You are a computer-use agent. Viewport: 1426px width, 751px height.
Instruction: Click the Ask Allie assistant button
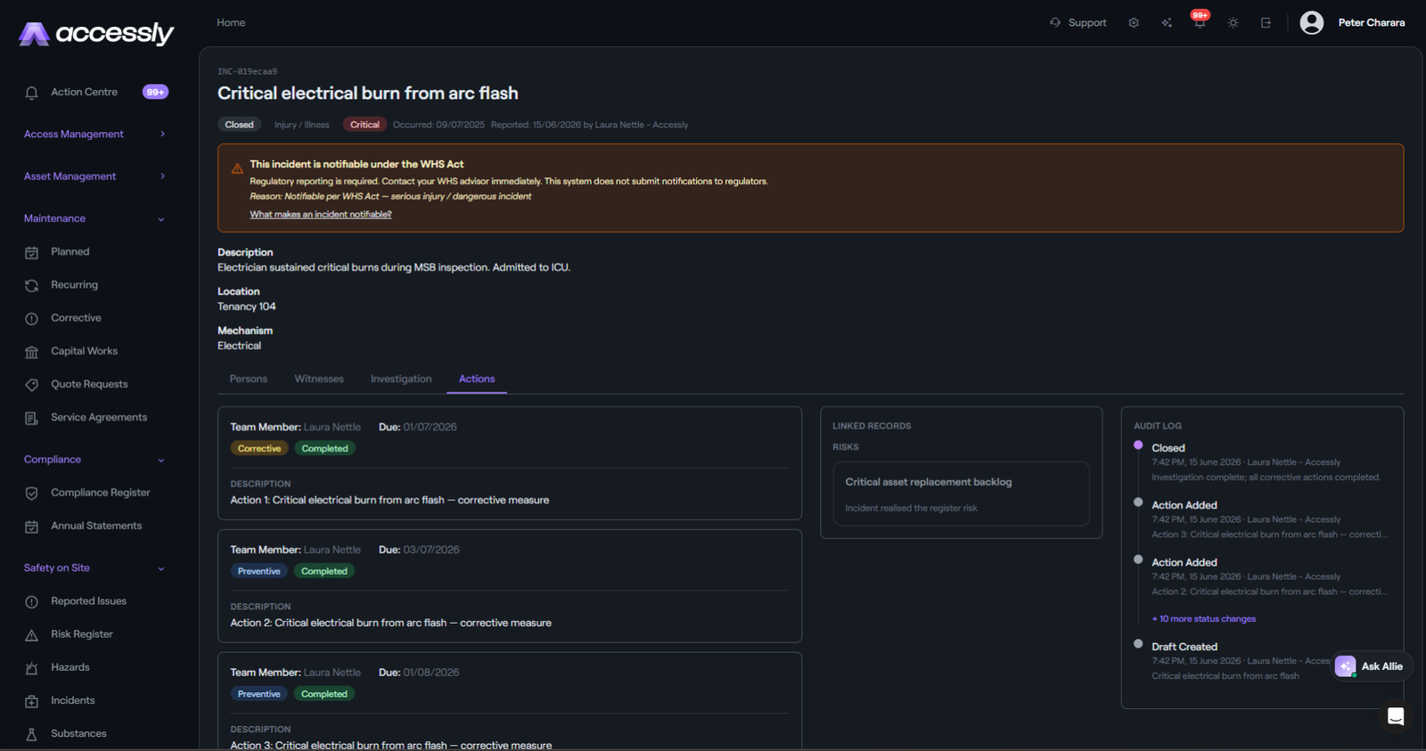tap(1371, 666)
